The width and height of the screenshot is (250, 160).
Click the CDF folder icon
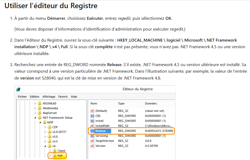point(50,127)
